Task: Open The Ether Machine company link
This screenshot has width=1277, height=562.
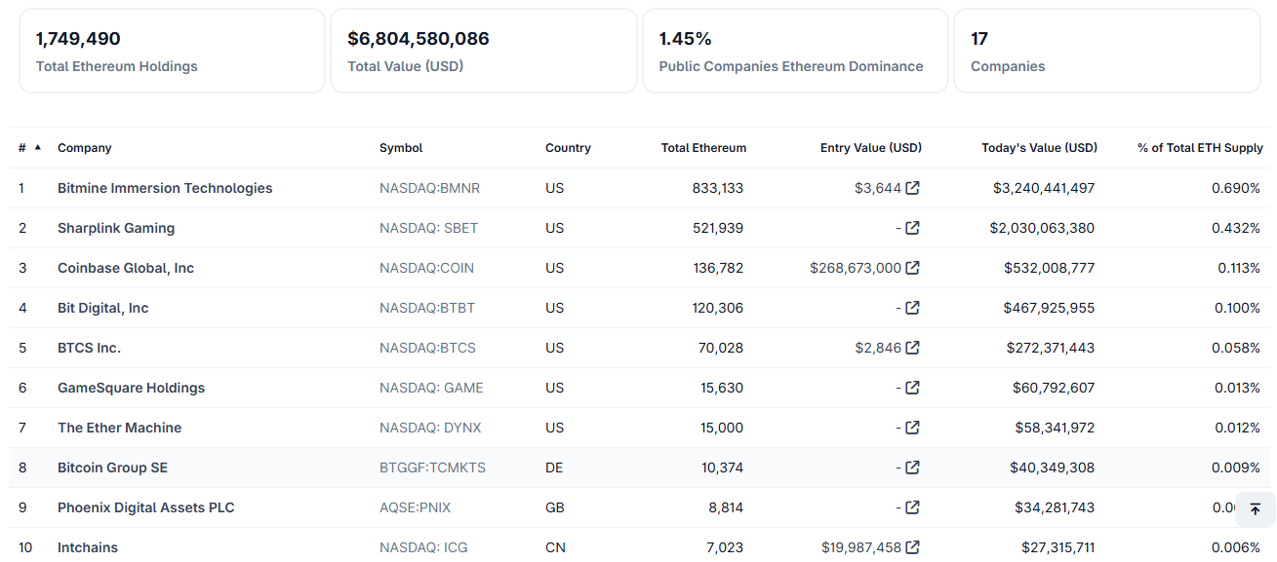Action: [119, 428]
